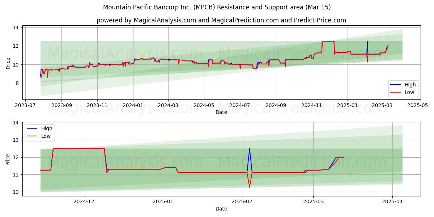The image size is (434, 217).
Task: Click the '2024-07' tick label on top chart
Action: click(x=240, y=105)
